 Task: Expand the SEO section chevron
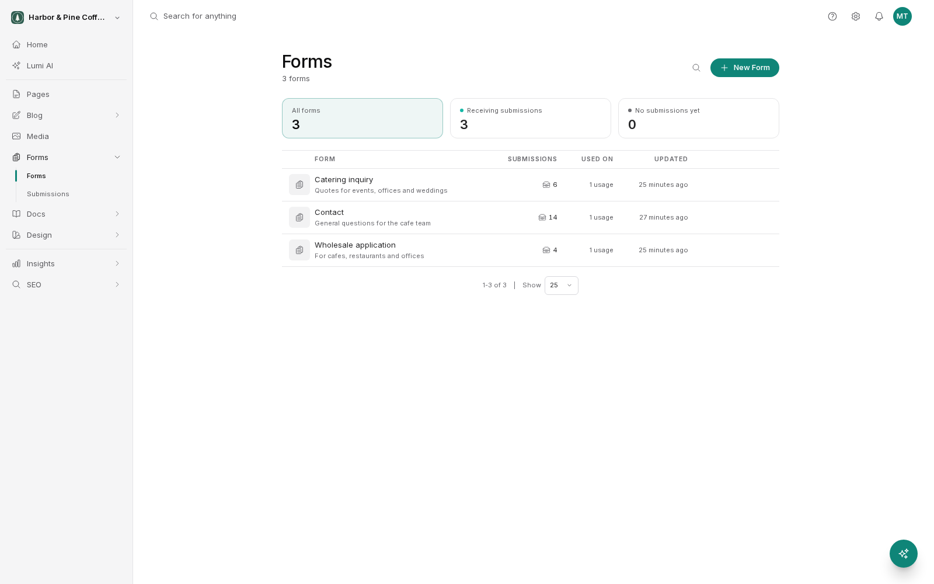117,284
